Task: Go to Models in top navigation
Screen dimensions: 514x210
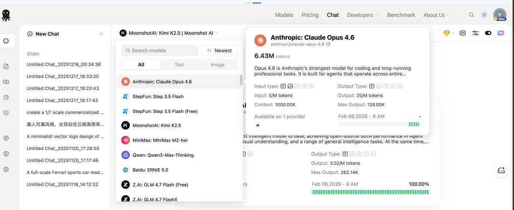Action: pyautogui.click(x=284, y=15)
